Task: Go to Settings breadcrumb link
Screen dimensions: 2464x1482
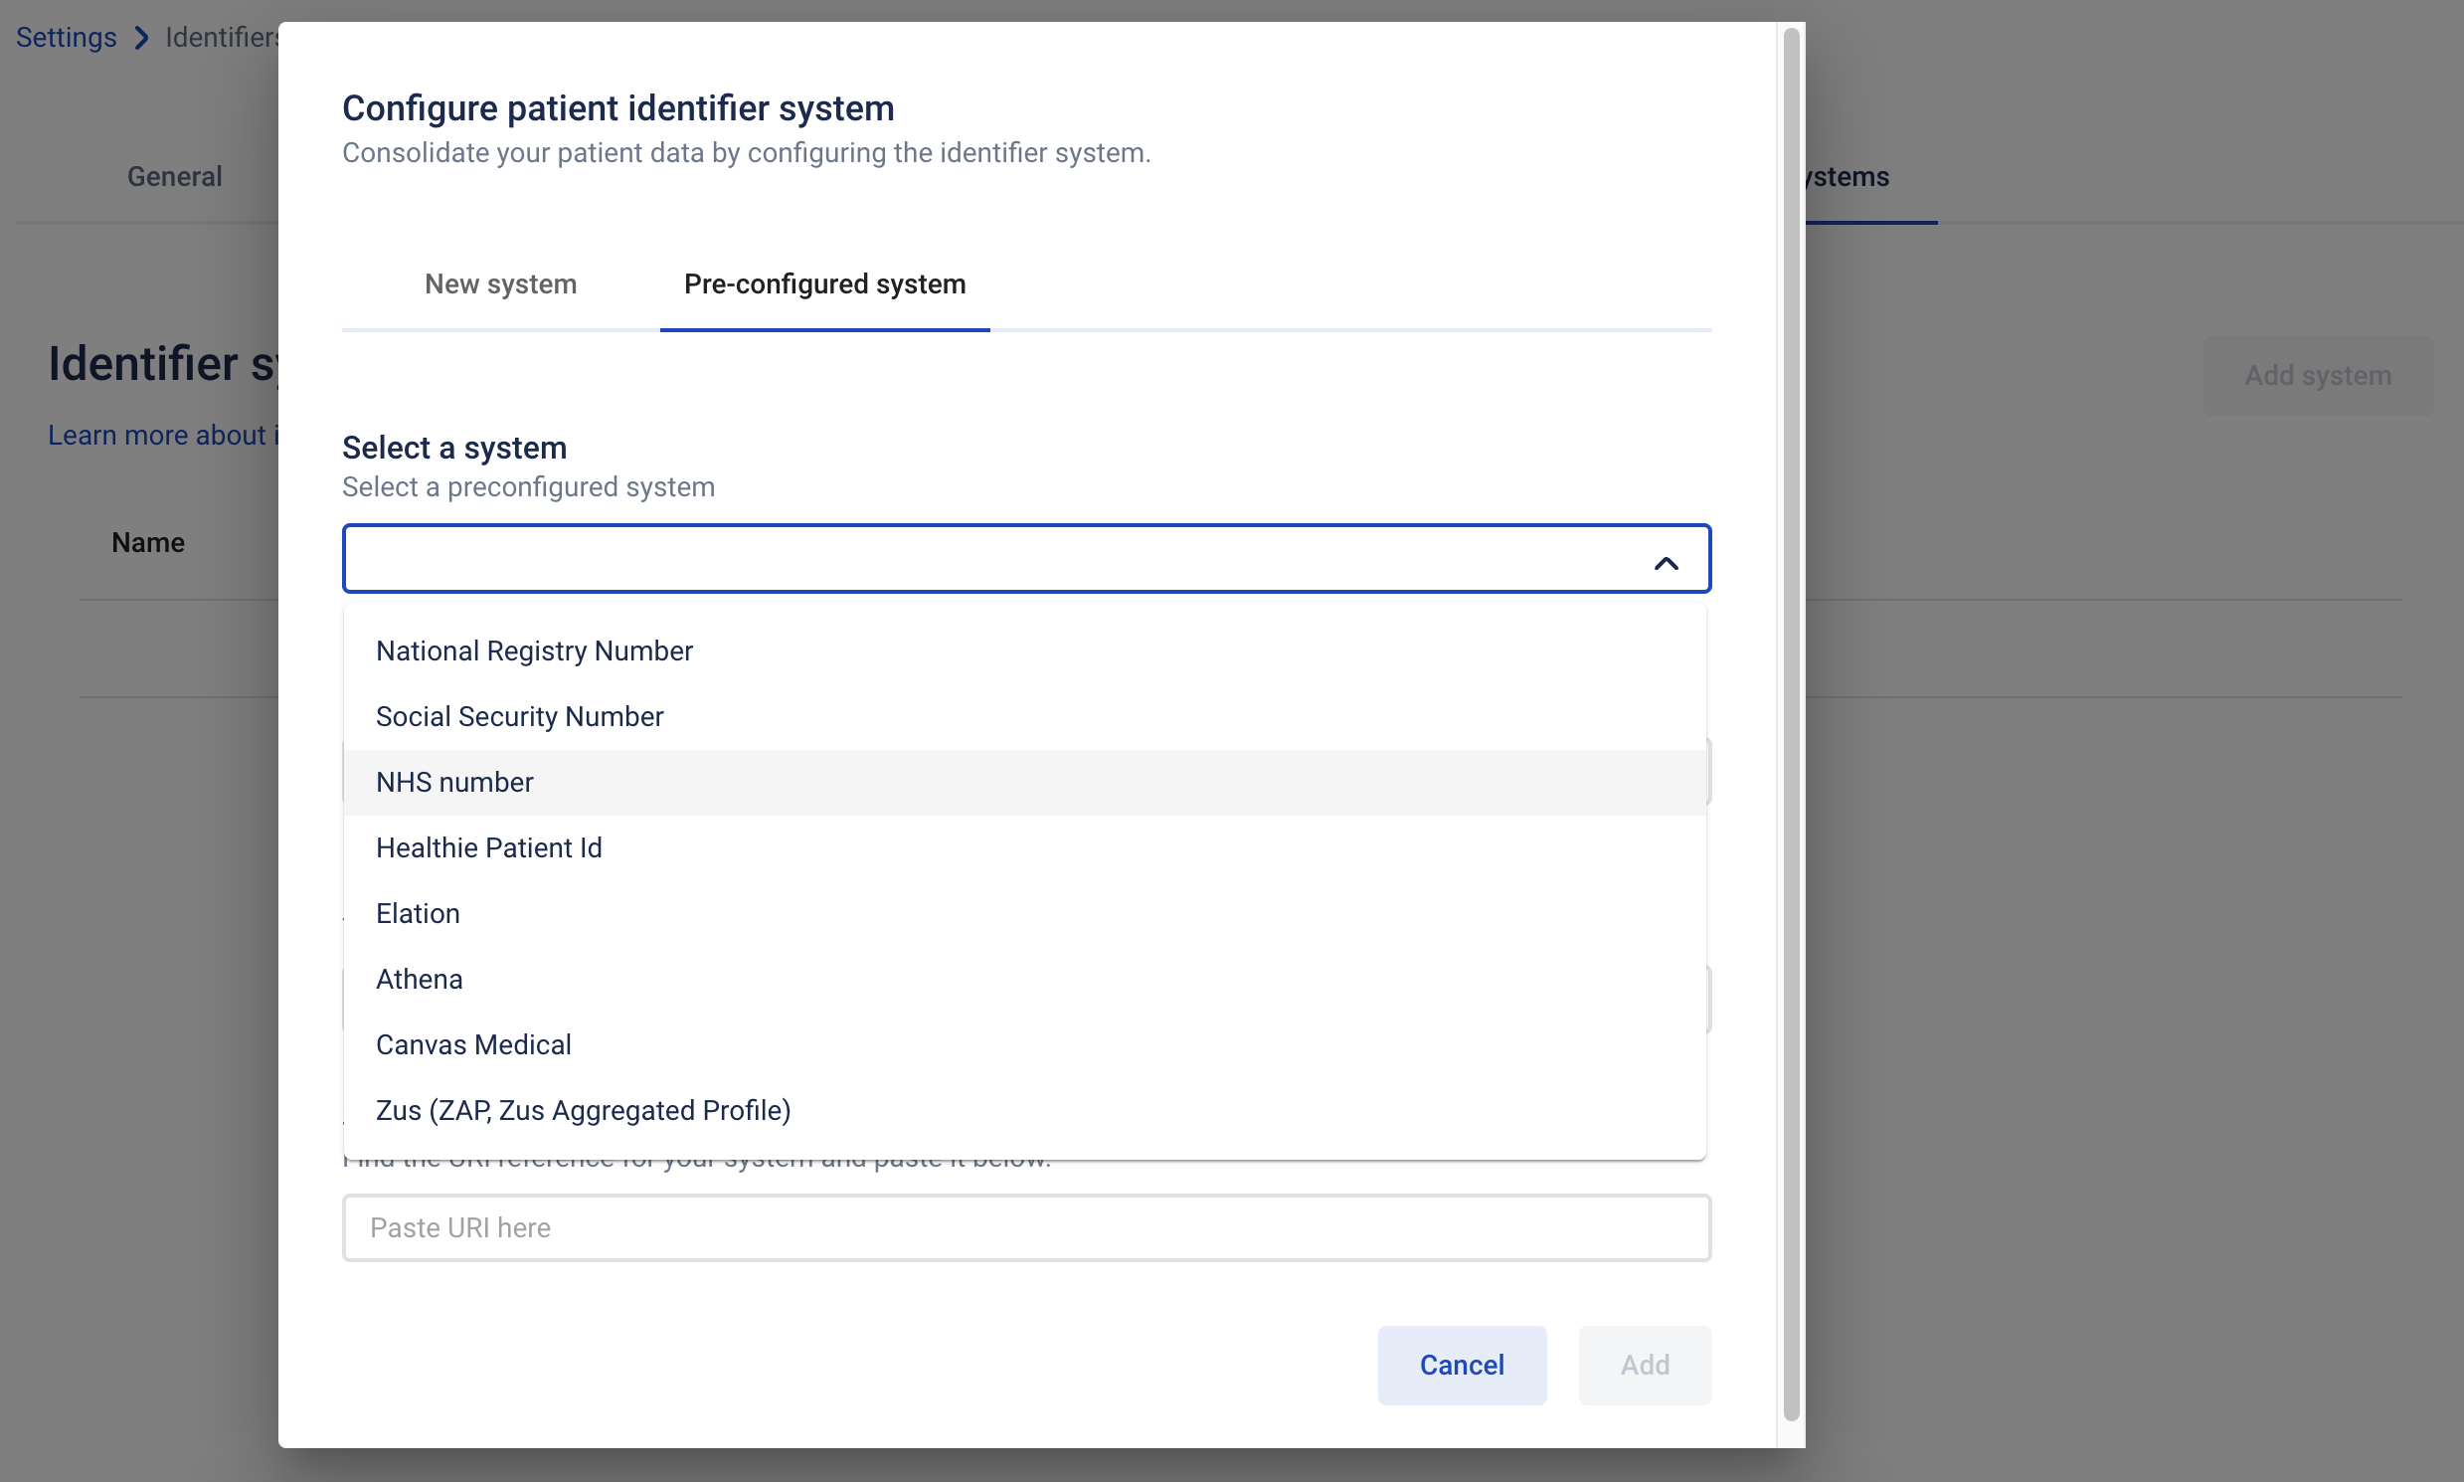Action: [66, 38]
